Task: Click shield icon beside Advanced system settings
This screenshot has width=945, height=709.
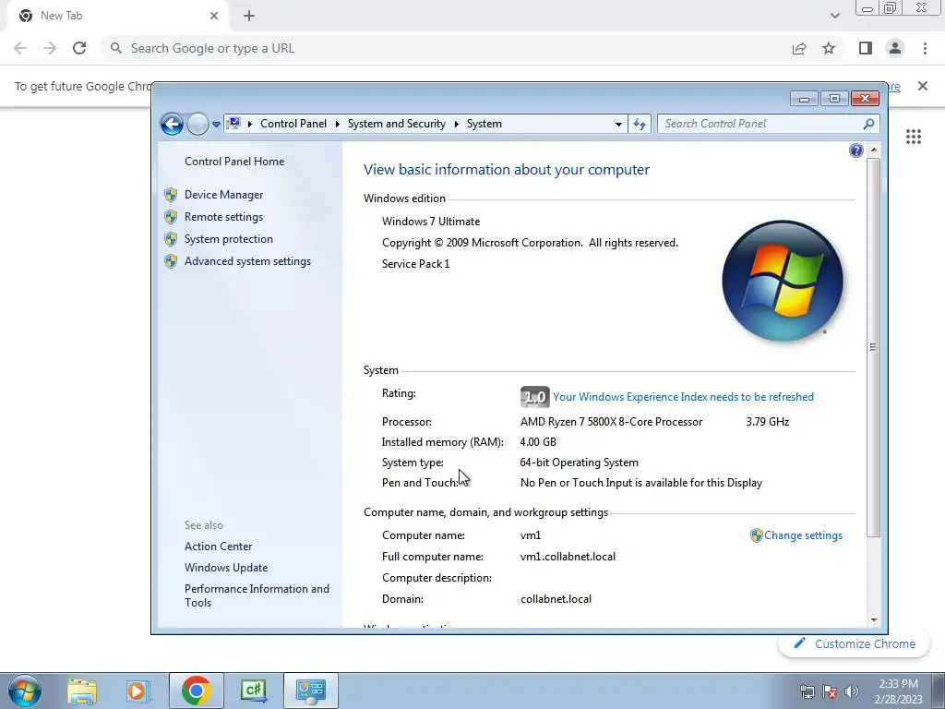Action: [171, 261]
